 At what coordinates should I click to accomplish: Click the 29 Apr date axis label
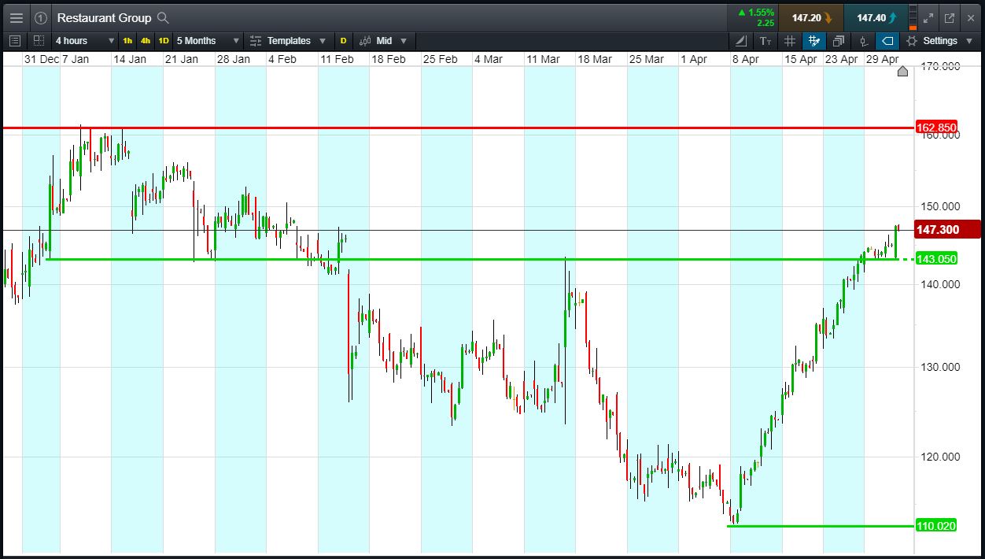882,59
